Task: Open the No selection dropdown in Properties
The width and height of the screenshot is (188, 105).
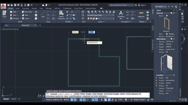Action: (161, 6)
